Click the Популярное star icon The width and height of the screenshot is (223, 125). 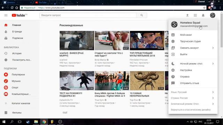[x=6, y=75]
